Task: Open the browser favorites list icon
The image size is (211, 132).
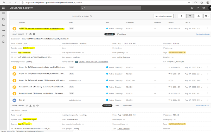Action: pyautogui.click(x=196, y=2)
